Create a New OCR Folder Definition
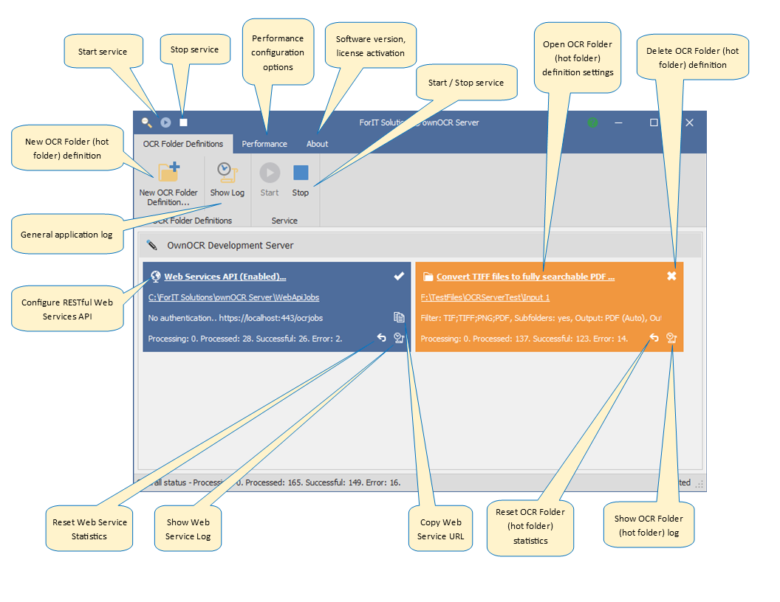This screenshot has height=602, width=780. pyautogui.click(x=168, y=184)
